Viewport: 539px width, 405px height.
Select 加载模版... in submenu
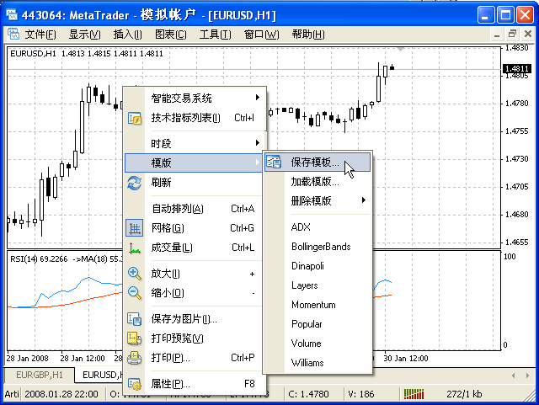pos(318,182)
